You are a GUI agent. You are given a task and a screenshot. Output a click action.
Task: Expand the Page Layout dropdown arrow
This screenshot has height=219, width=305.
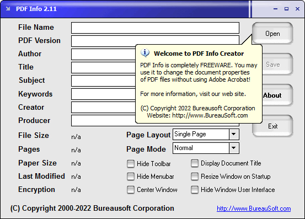tap(234, 134)
